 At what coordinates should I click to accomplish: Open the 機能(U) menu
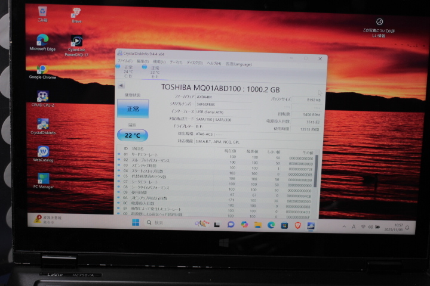point(159,62)
